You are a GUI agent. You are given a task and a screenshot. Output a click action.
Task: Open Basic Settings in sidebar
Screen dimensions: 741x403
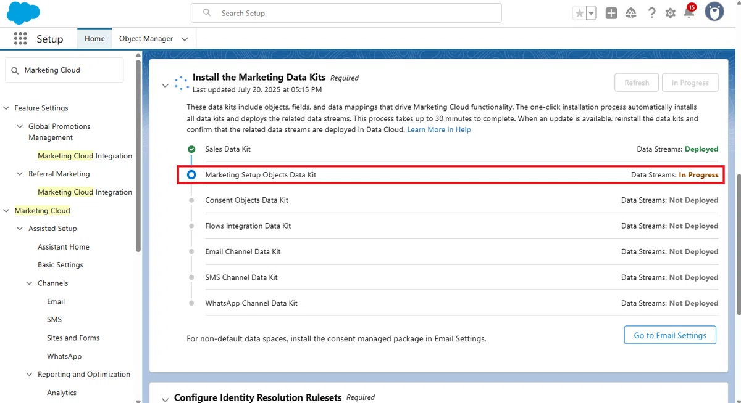[x=61, y=265]
